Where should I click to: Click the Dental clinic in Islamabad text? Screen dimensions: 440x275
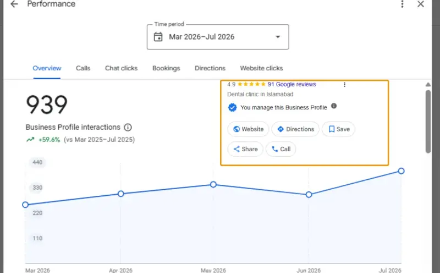[x=260, y=94]
